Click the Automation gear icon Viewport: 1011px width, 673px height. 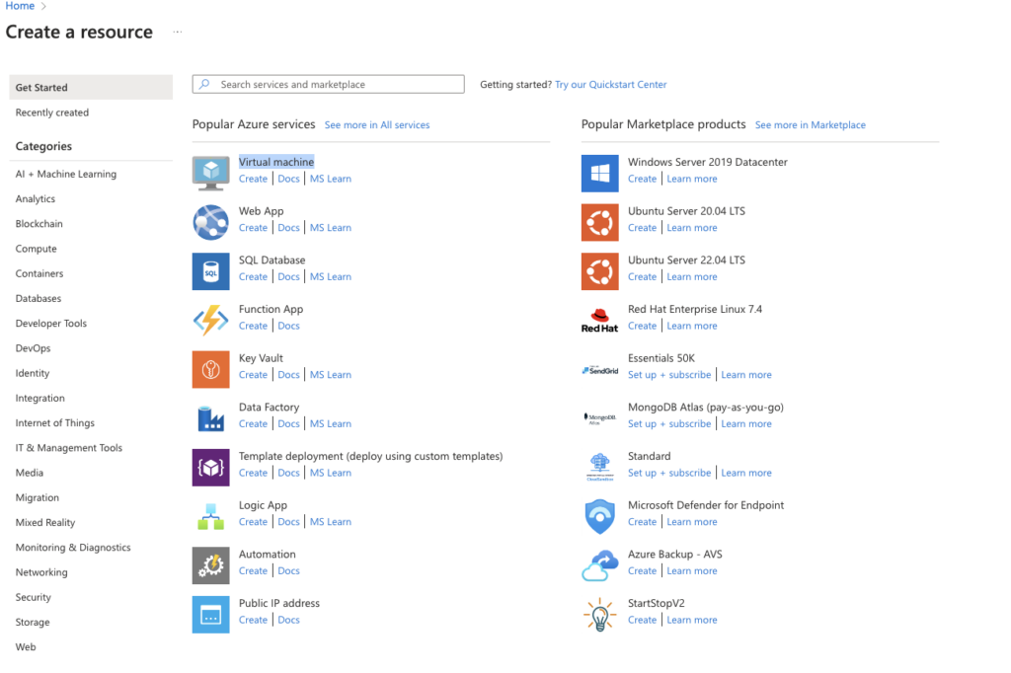(x=211, y=564)
